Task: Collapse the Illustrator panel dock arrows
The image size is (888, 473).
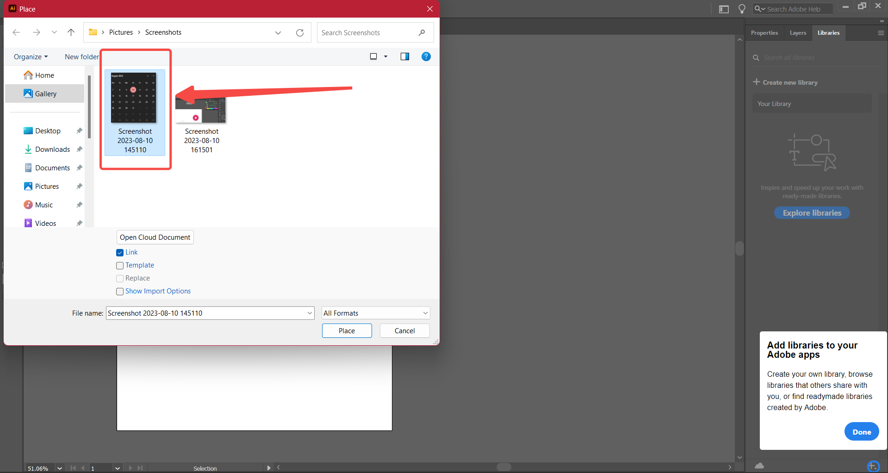Action: click(x=882, y=21)
